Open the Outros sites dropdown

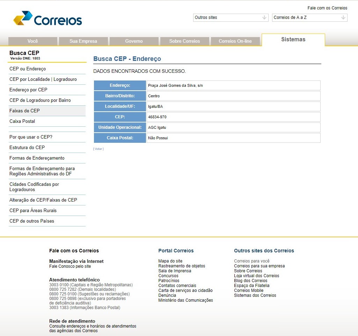click(231, 17)
